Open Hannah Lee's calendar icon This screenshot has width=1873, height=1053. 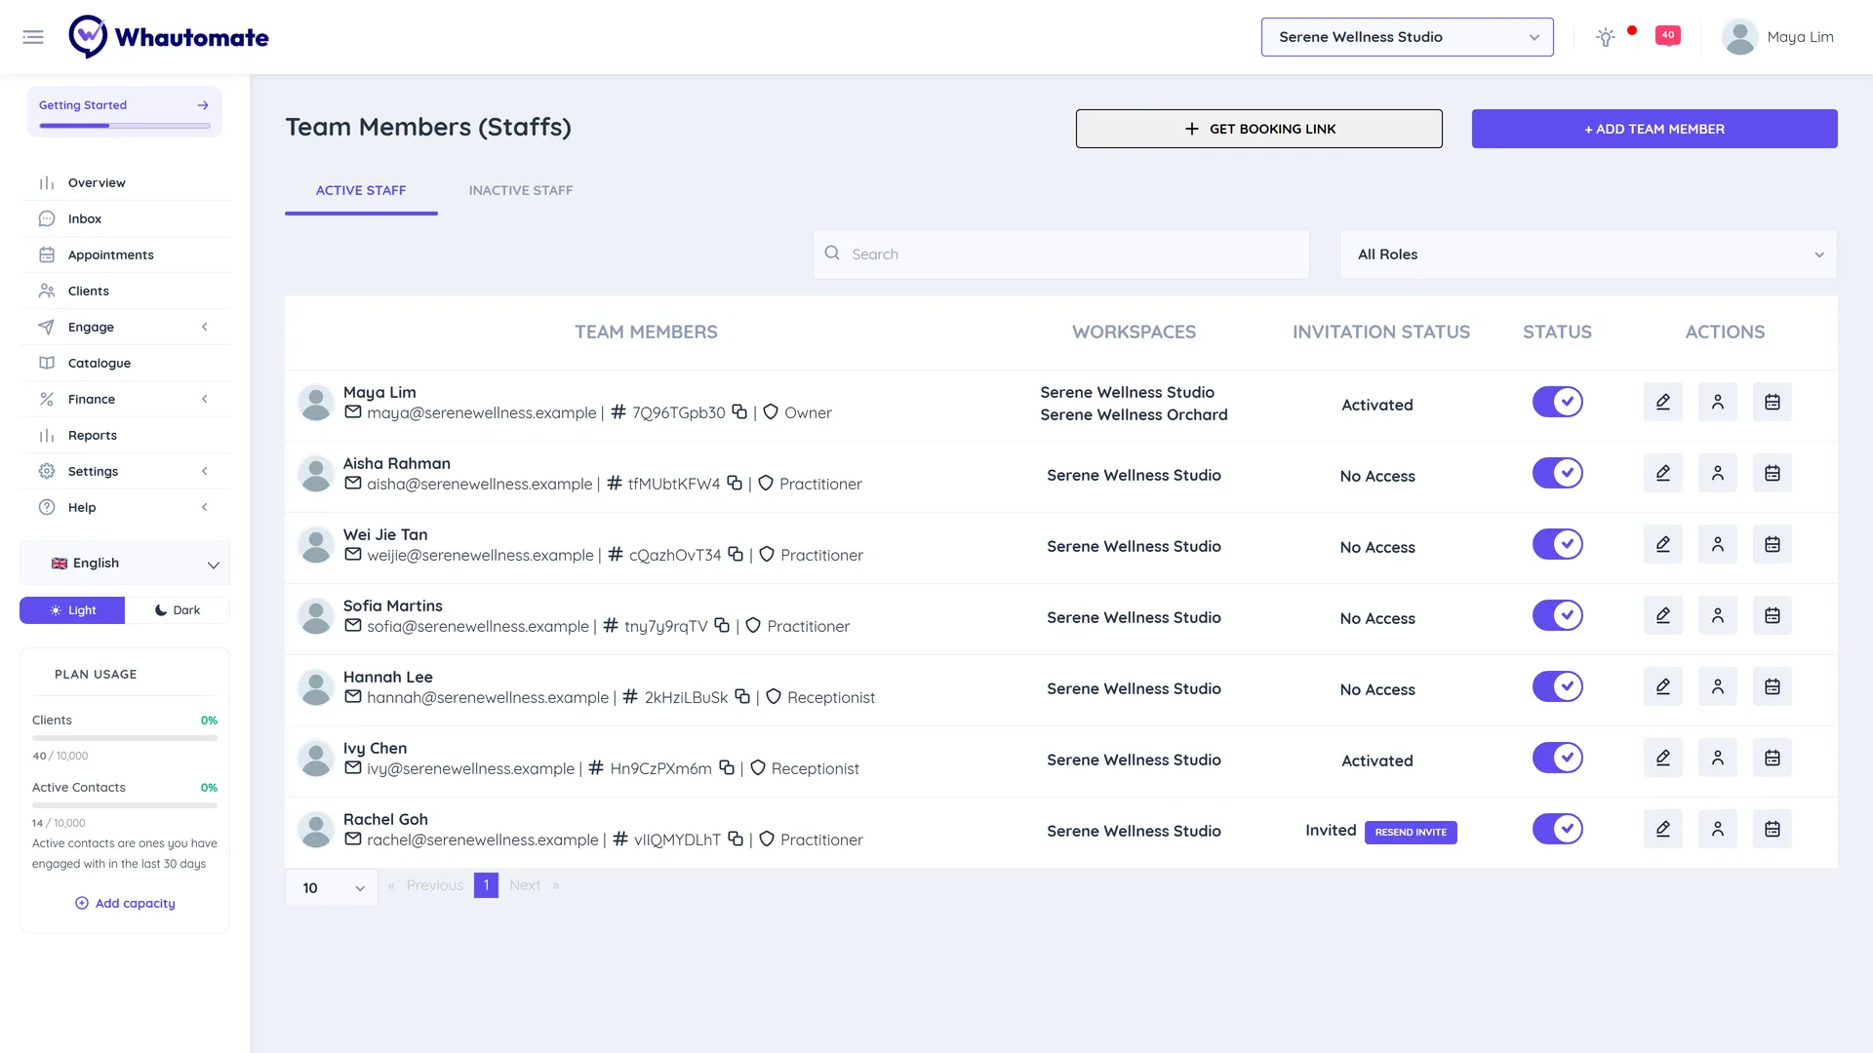click(1773, 686)
